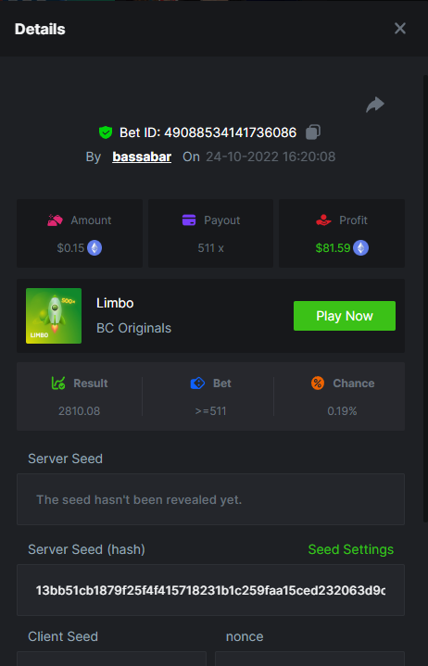This screenshot has height=666, width=428.
Task: Click the blue Bet tag icon
Action: 197,383
